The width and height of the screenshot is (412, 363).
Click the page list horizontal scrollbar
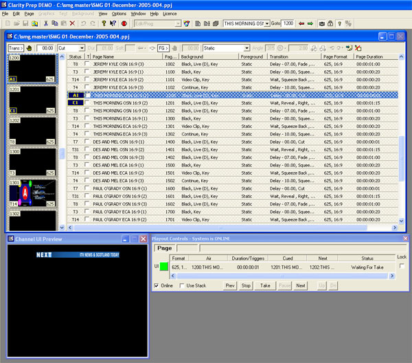(x=232, y=228)
